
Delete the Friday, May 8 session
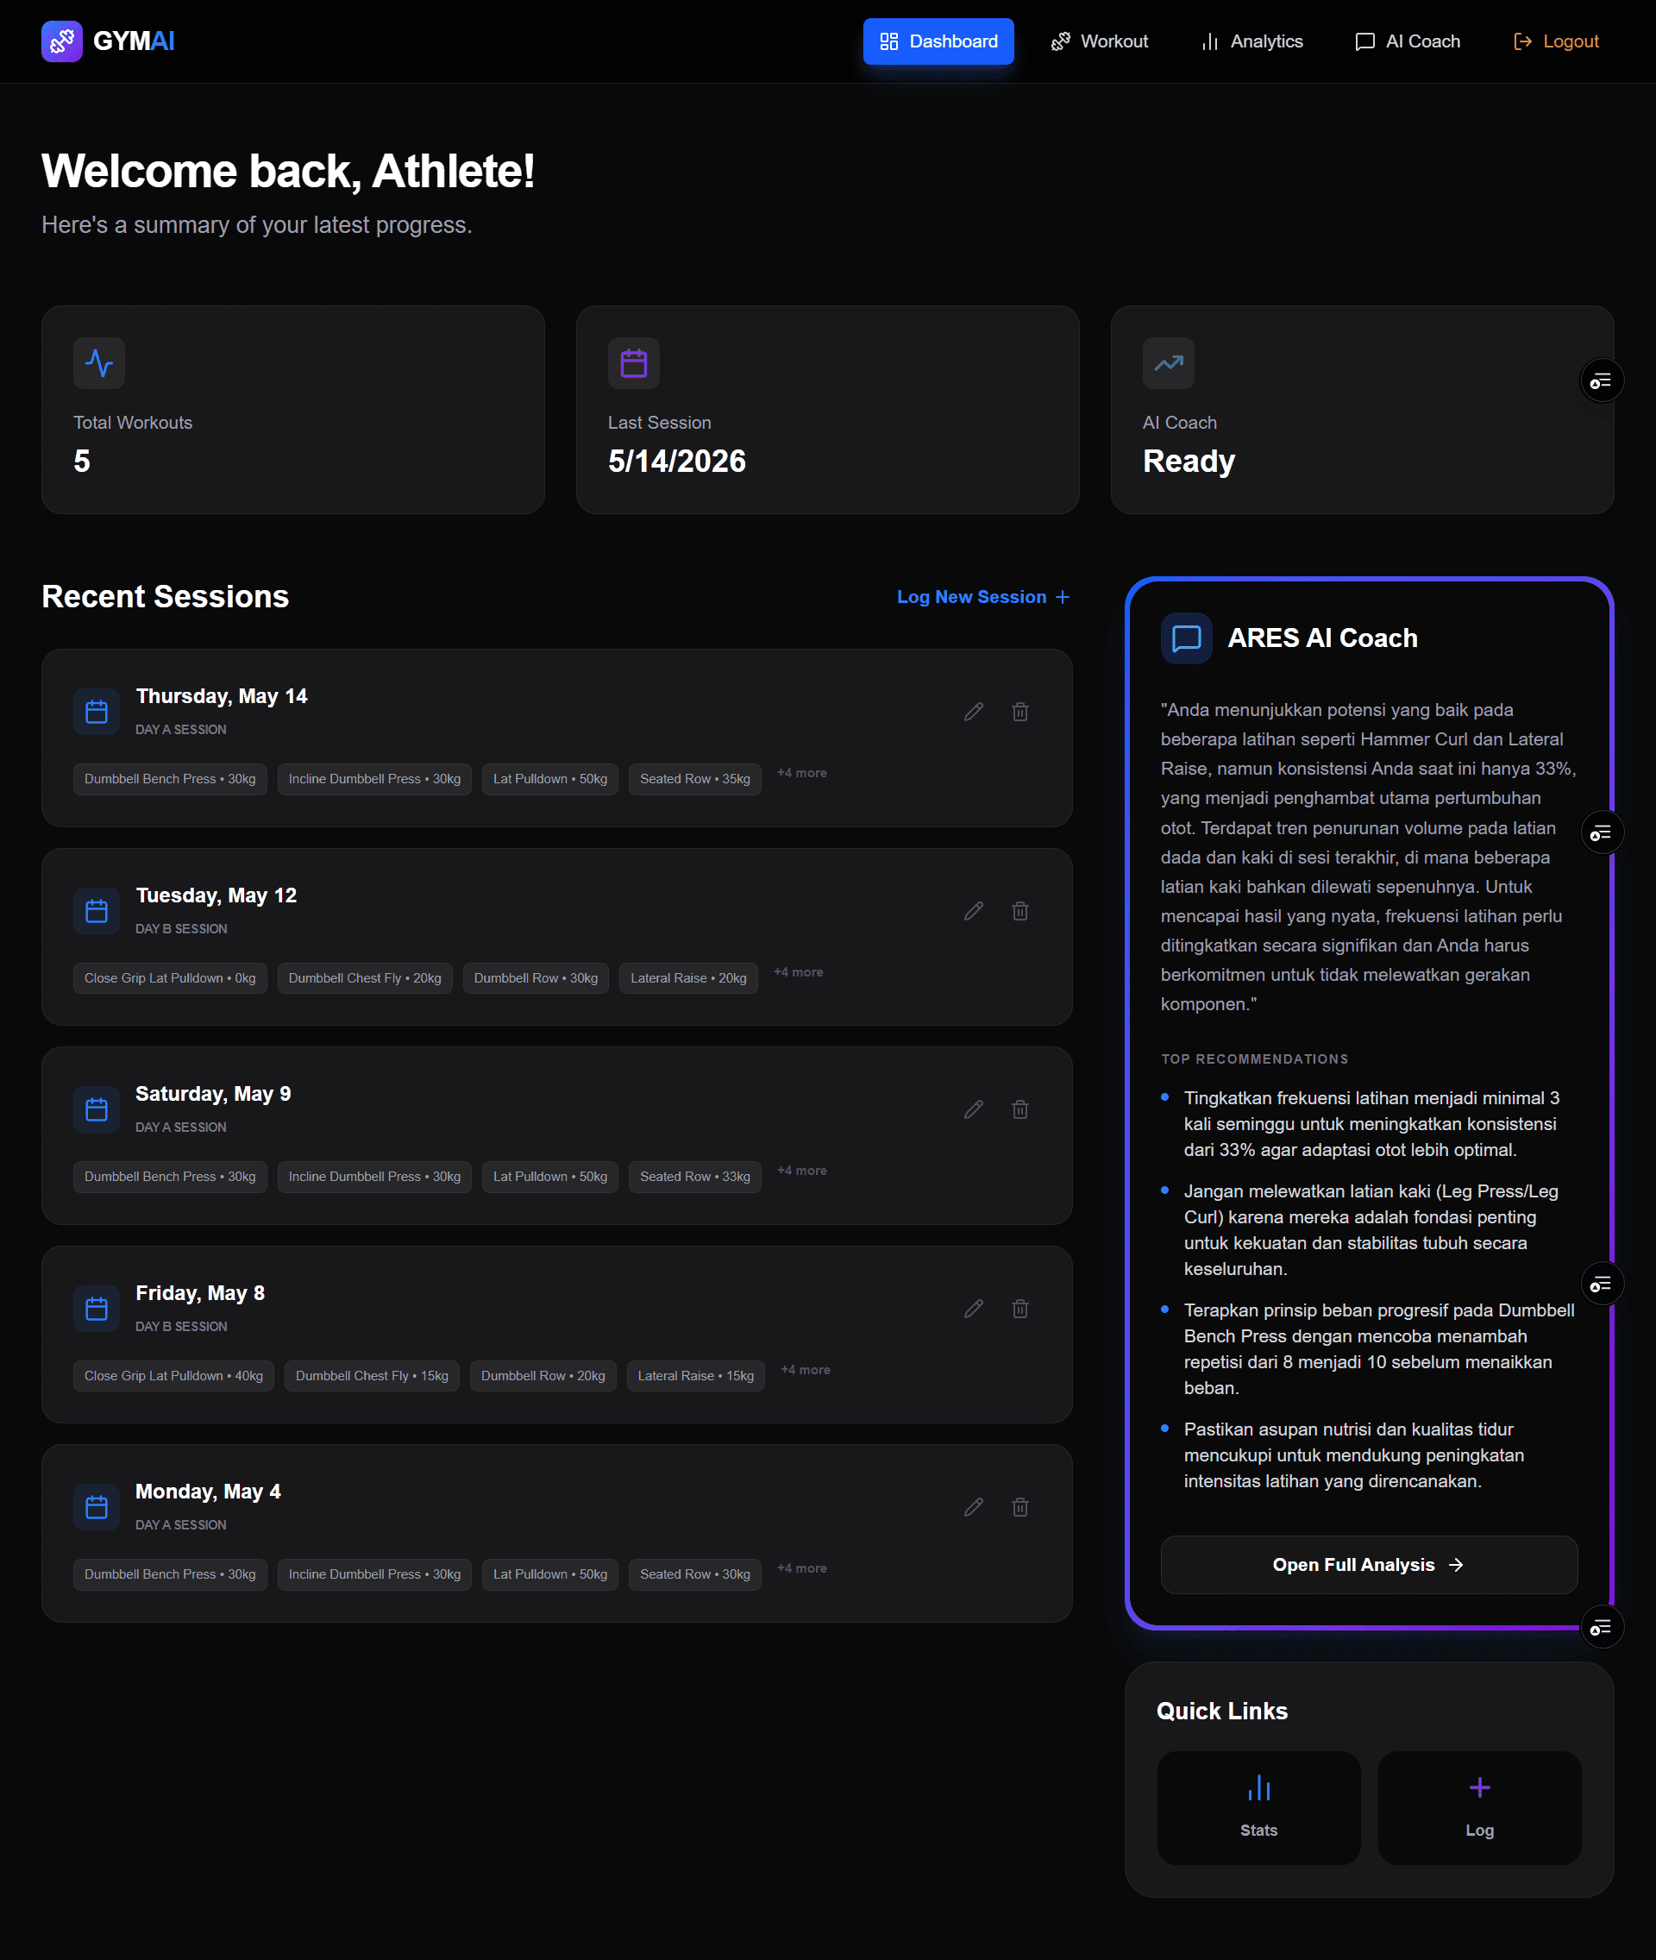coord(1019,1308)
